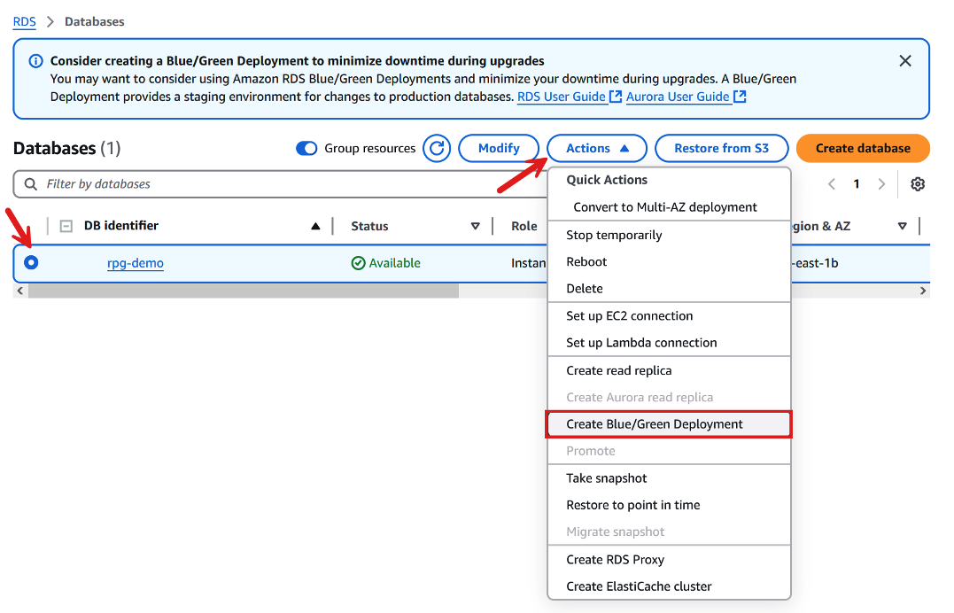Image resolution: width=954 pixels, height=613 pixels.
Task: Click the Modify button
Action: pyautogui.click(x=499, y=148)
